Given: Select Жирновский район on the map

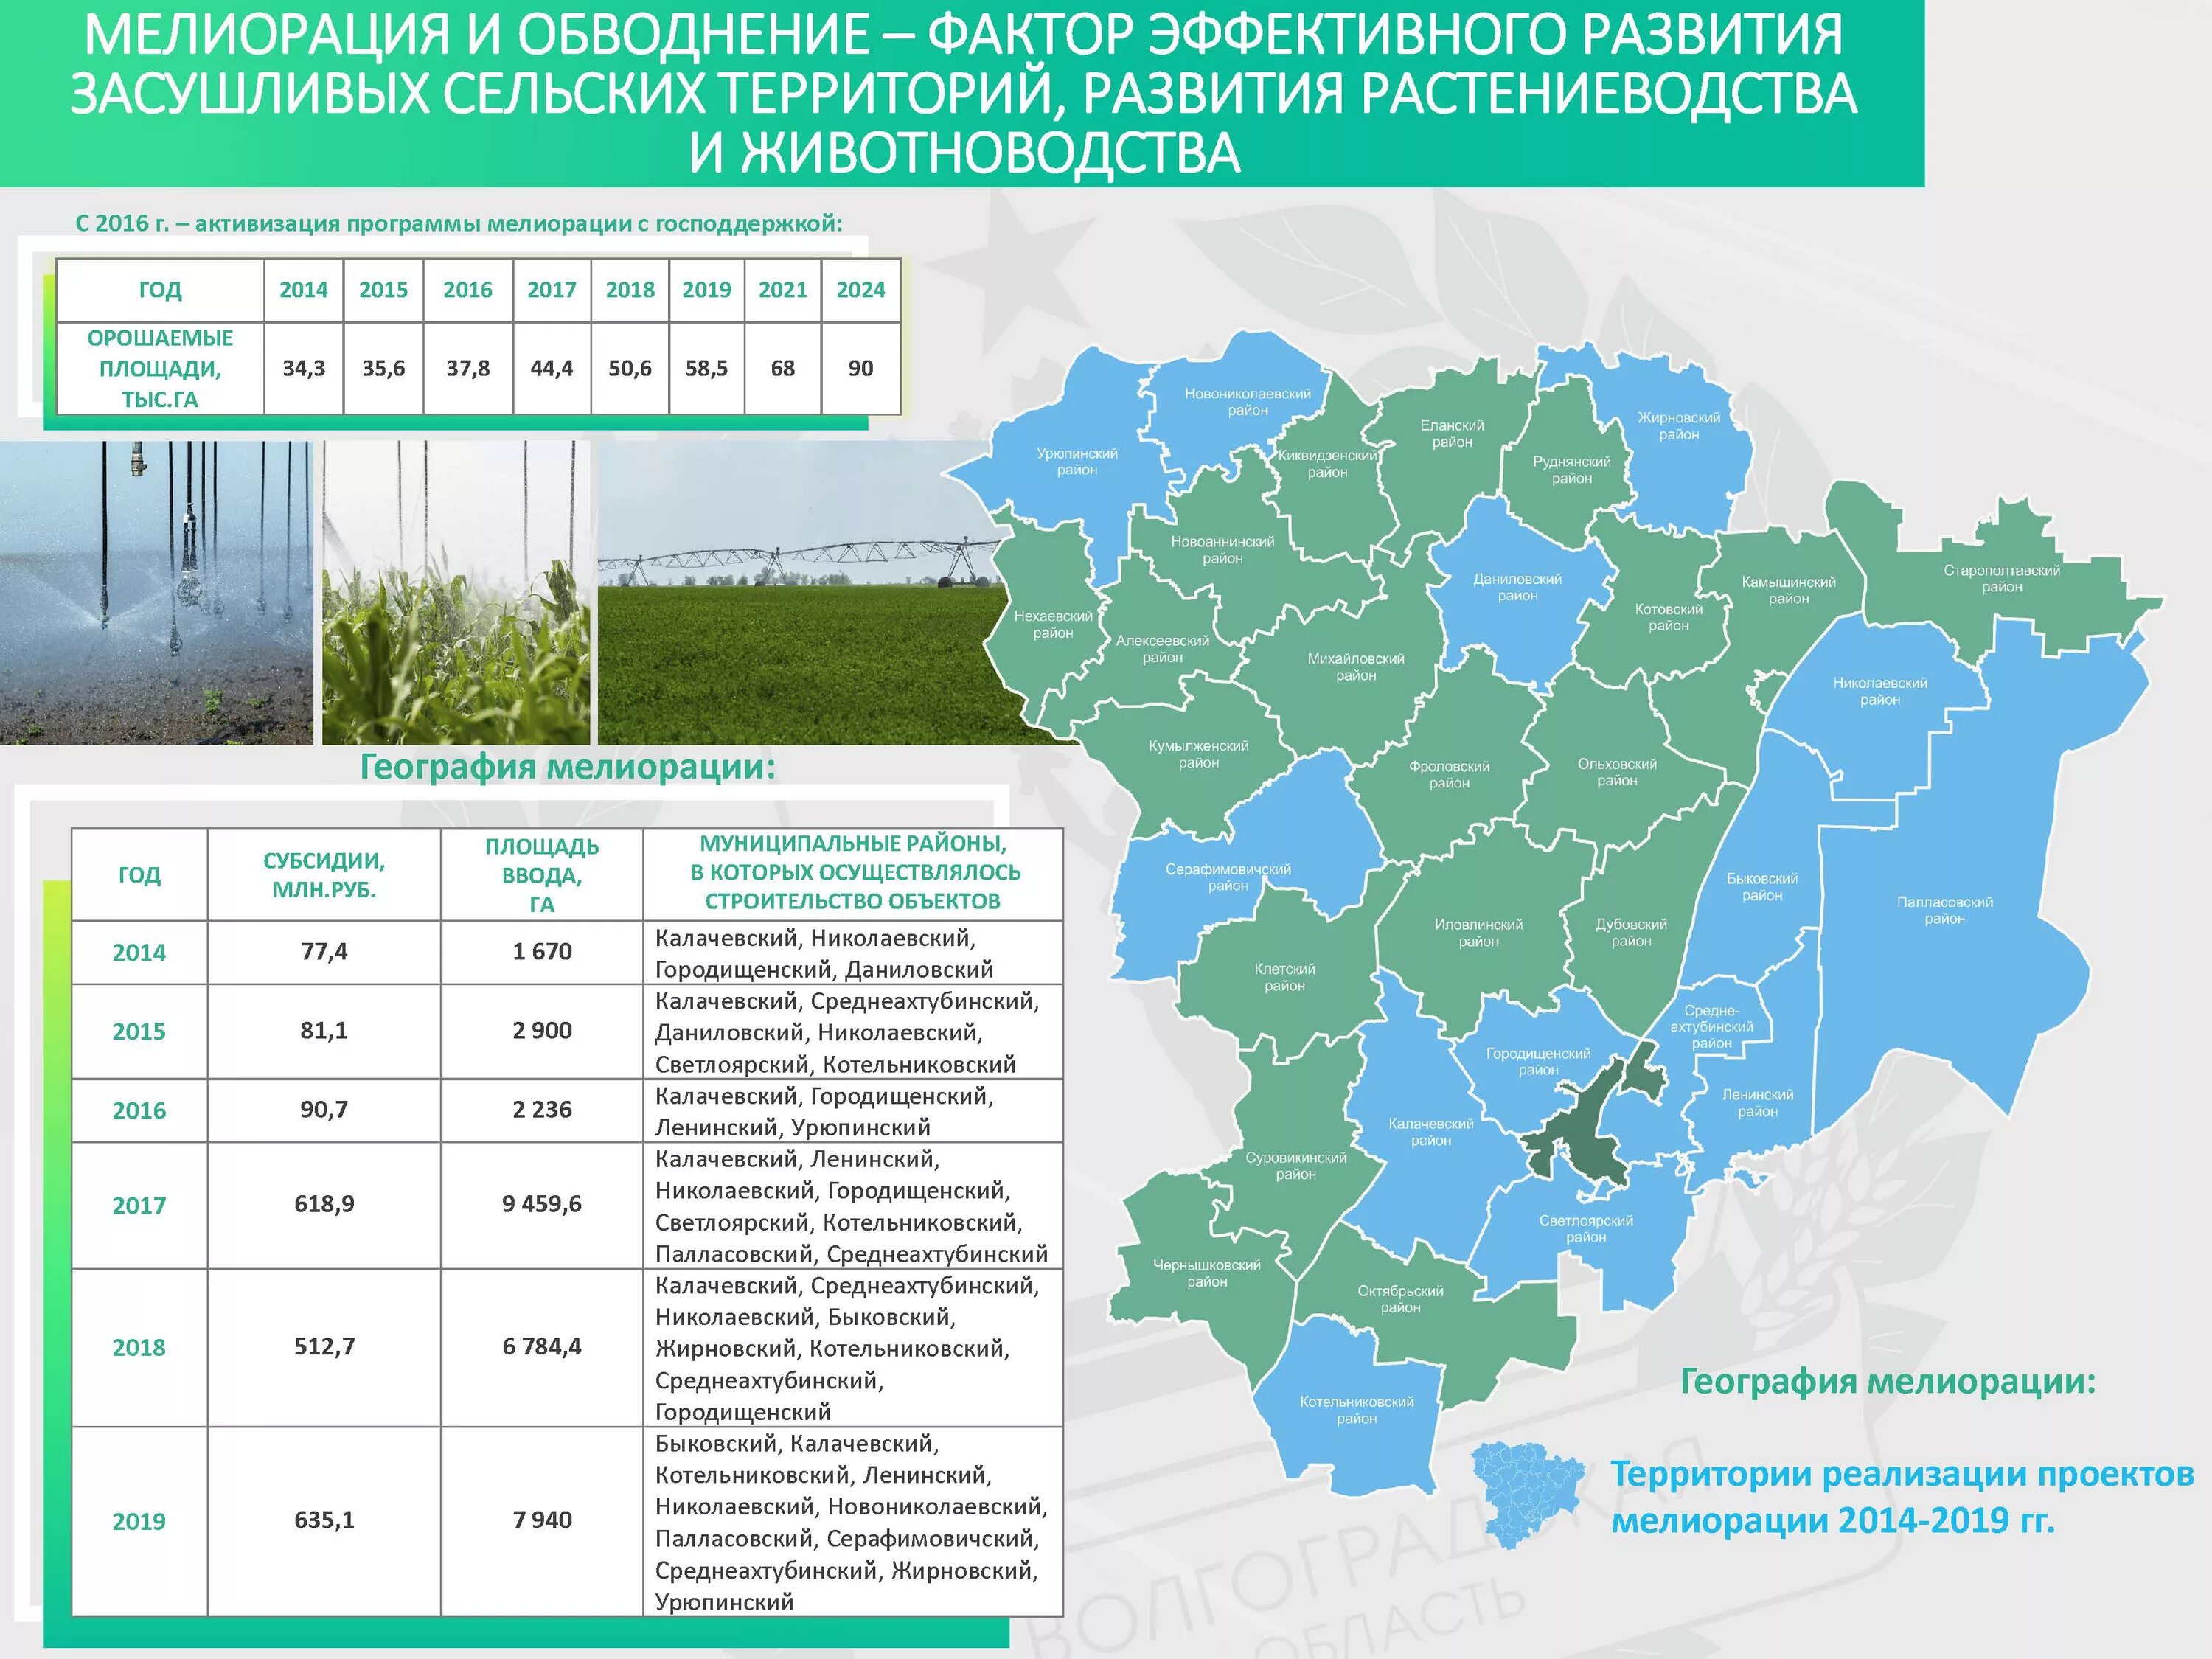Looking at the screenshot, I should click(1679, 425).
